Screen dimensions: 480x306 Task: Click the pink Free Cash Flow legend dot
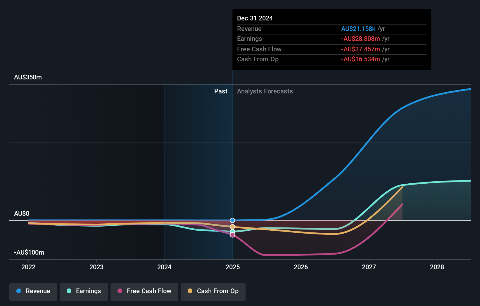pyautogui.click(x=120, y=291)
